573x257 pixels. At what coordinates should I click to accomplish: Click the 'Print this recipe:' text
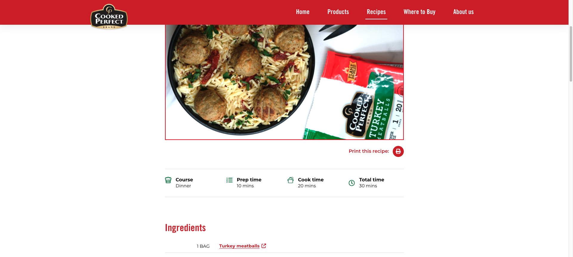pos(369,151)
